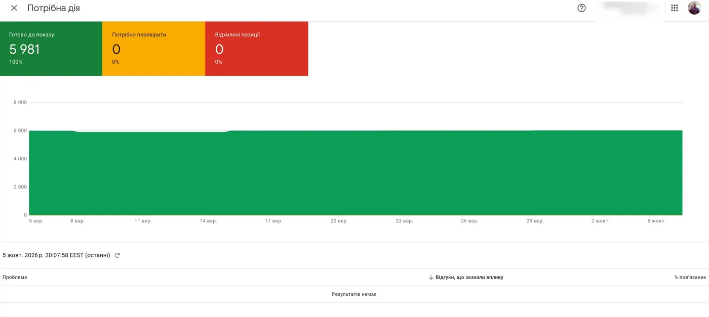The width and height of the screenshot is (709, 317).
Task: Click the "Потрібна дія" page title
Action: 54,8
